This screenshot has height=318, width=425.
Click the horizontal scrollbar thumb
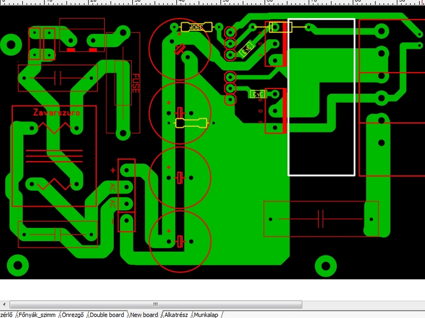tap(156, 304)
